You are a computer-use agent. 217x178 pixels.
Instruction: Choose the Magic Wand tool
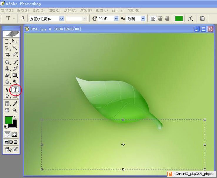[x=15, y=48]
